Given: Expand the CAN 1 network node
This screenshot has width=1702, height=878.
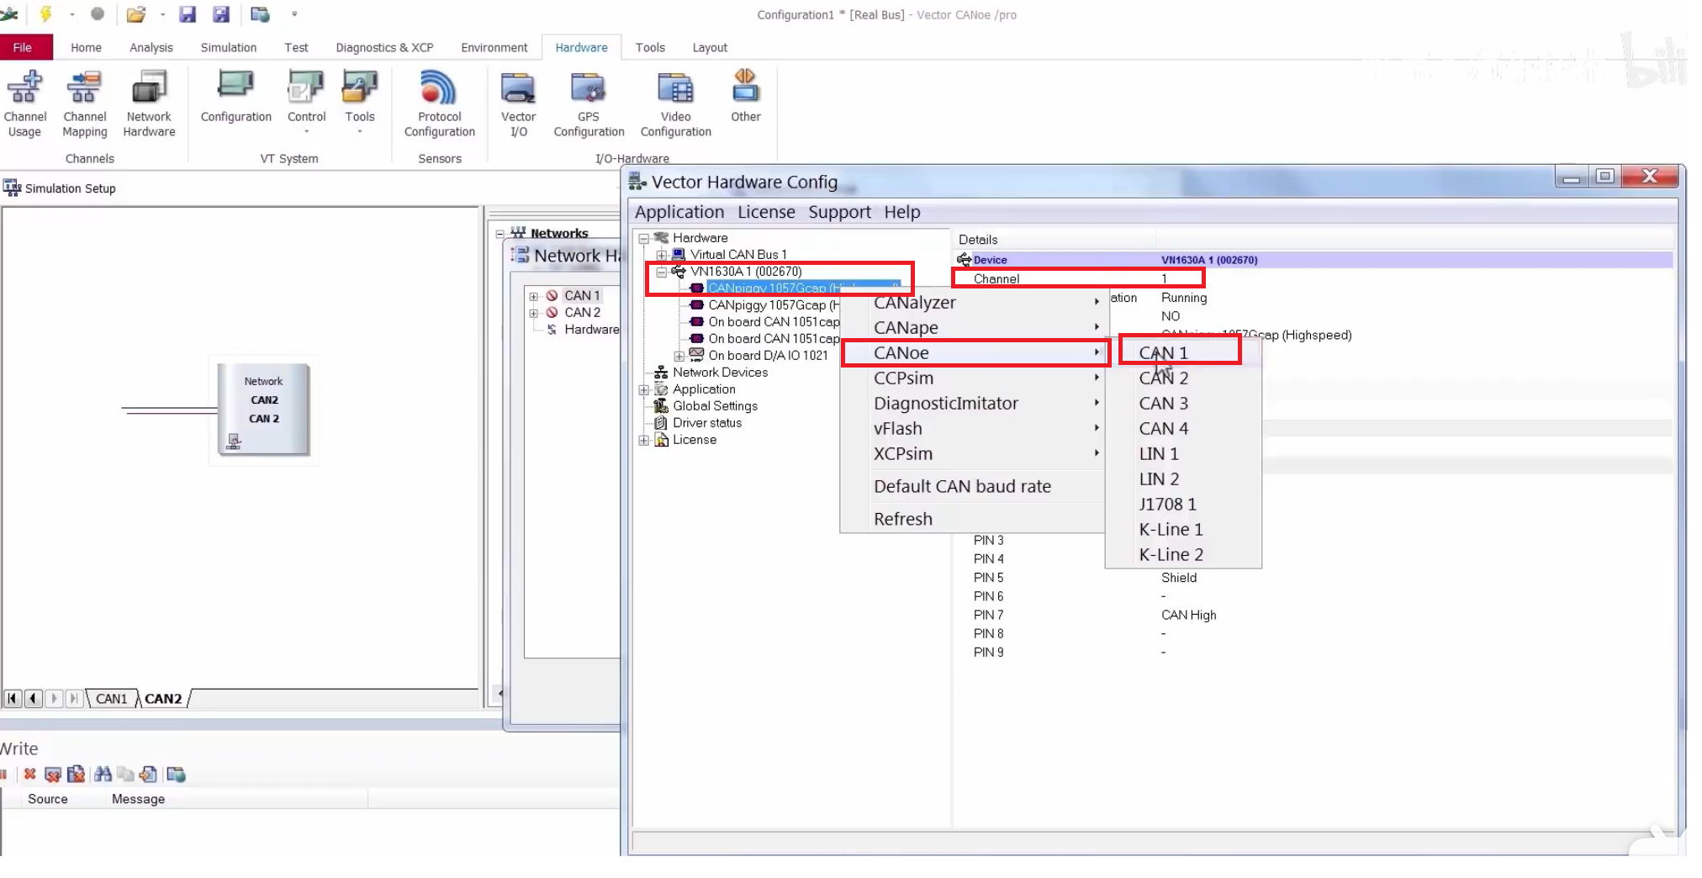Looking at the screenshot, I should [533, 296].
